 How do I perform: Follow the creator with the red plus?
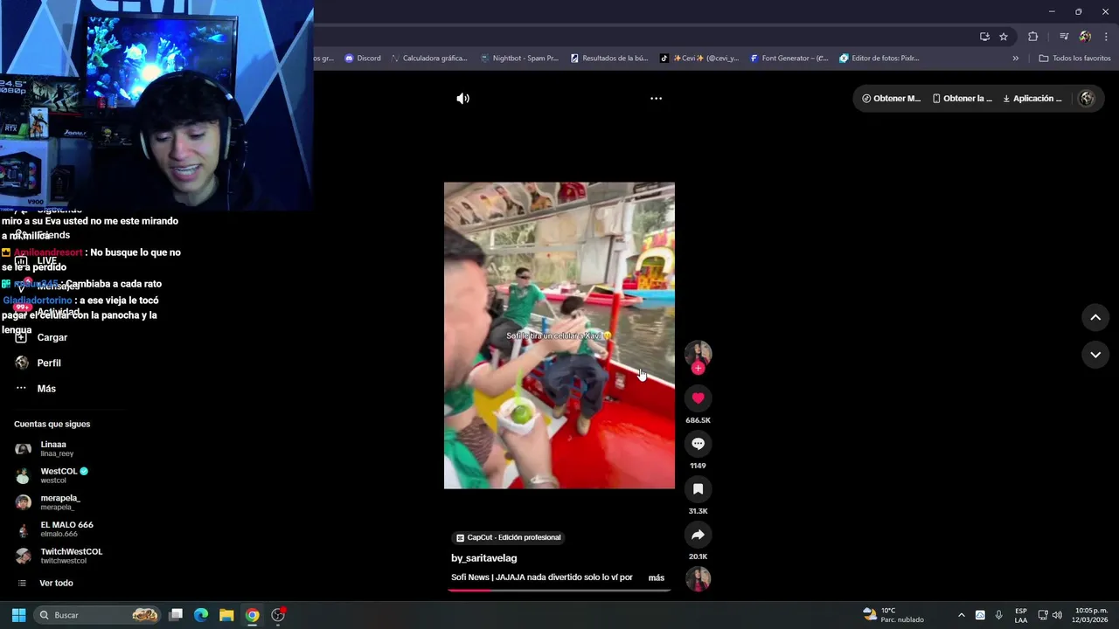click(698, 369)
